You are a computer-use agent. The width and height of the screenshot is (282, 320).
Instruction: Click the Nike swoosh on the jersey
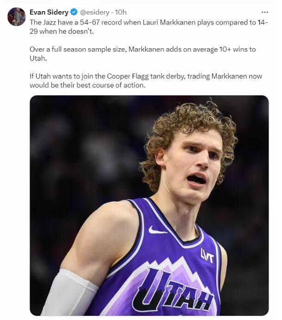[158, 230]
